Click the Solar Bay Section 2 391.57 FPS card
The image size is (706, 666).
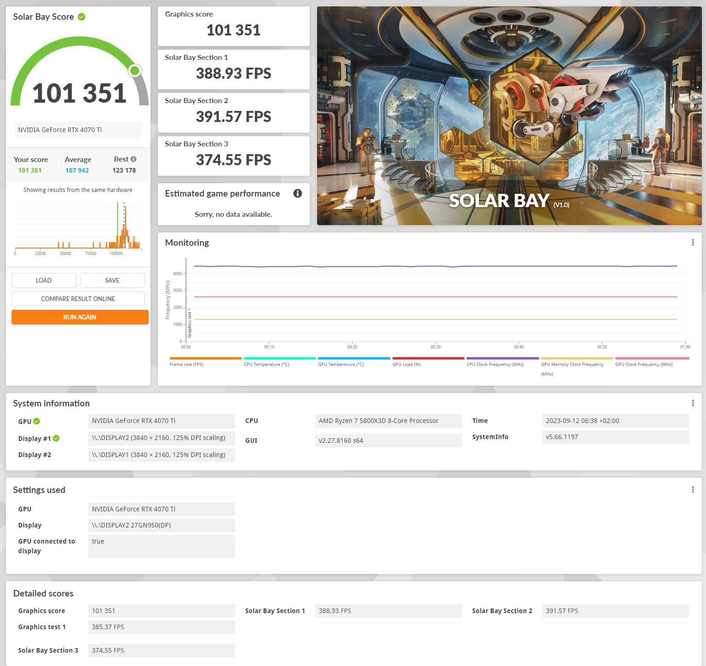(x=234, y=113)
